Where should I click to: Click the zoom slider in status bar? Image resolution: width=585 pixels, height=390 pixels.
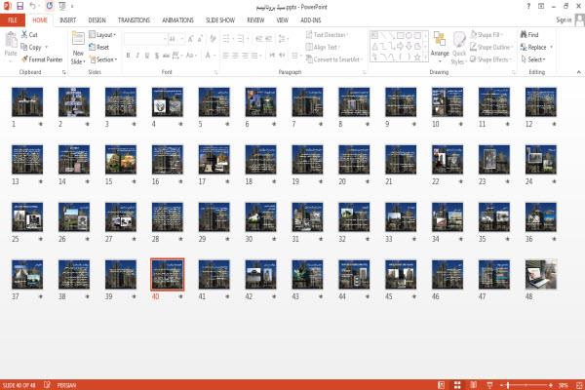526,385
